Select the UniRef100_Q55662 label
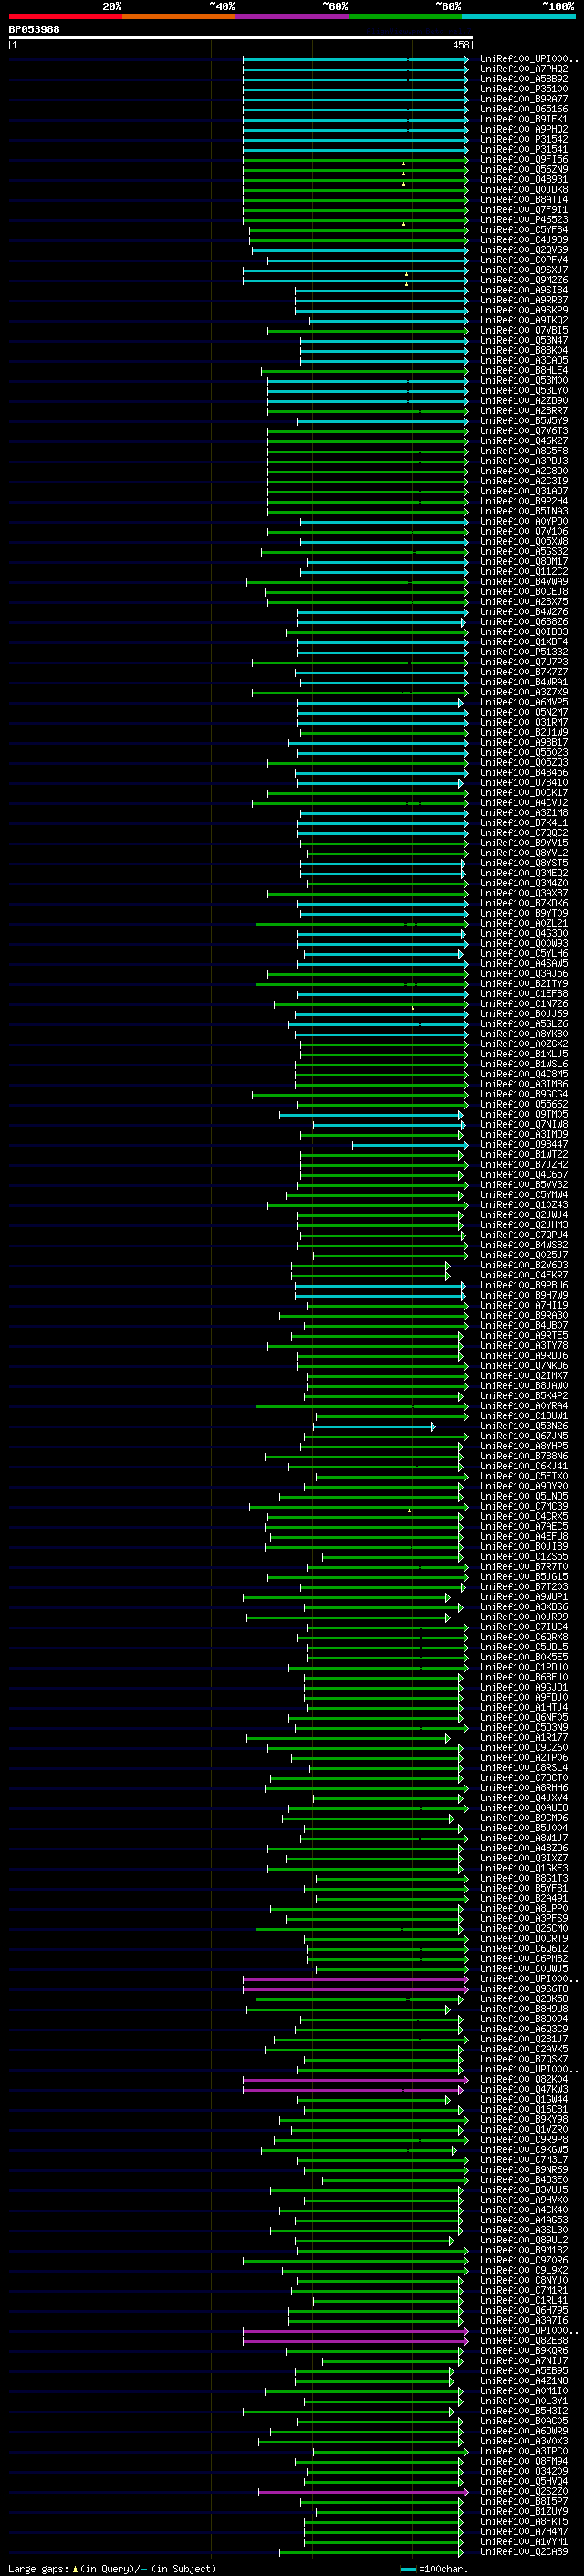 523,1104
